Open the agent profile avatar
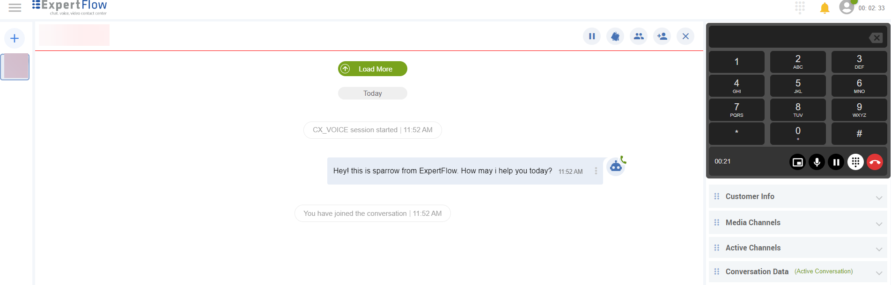This screenshot has height=285, width=891. point(847,7)
